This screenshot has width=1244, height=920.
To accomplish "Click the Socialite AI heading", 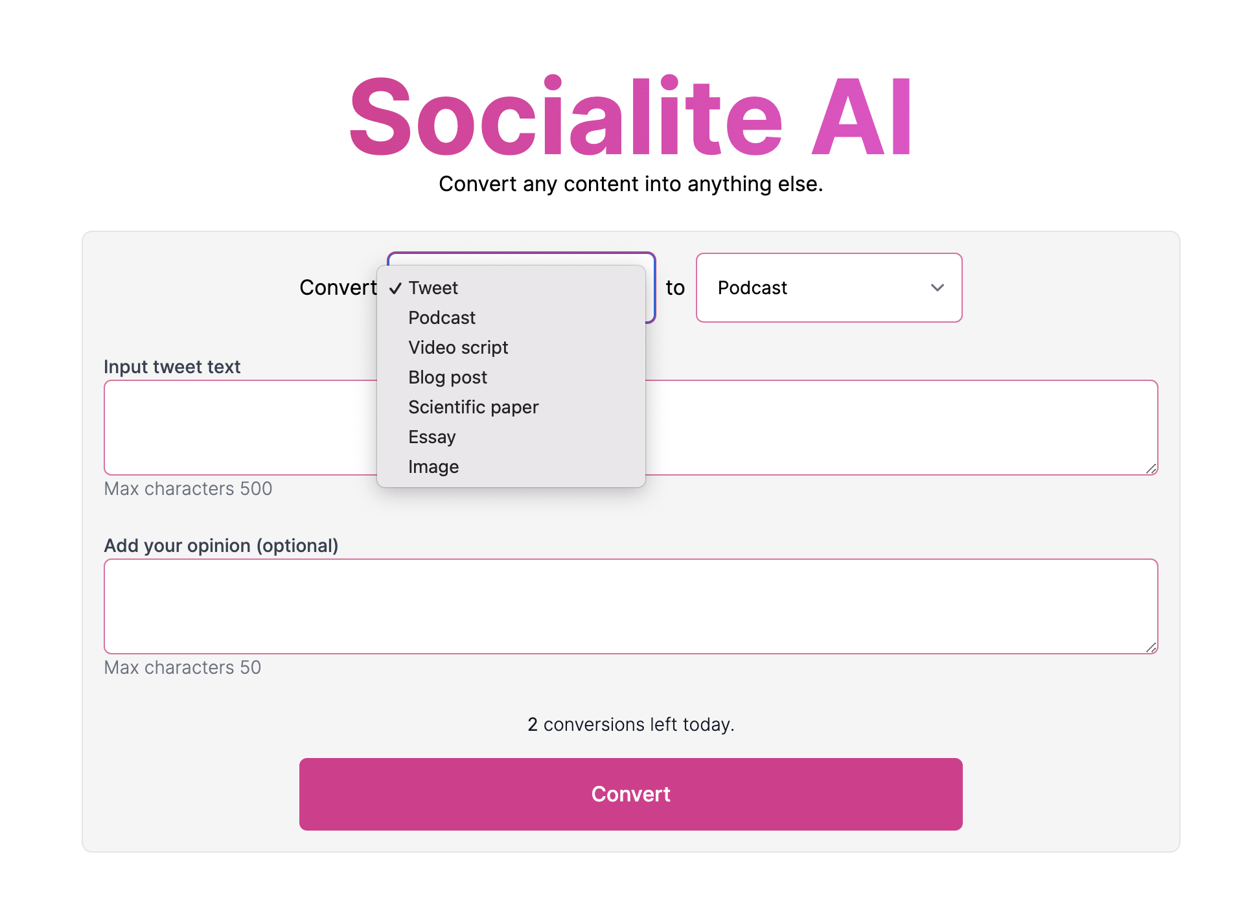I will [x=630, y=117].
